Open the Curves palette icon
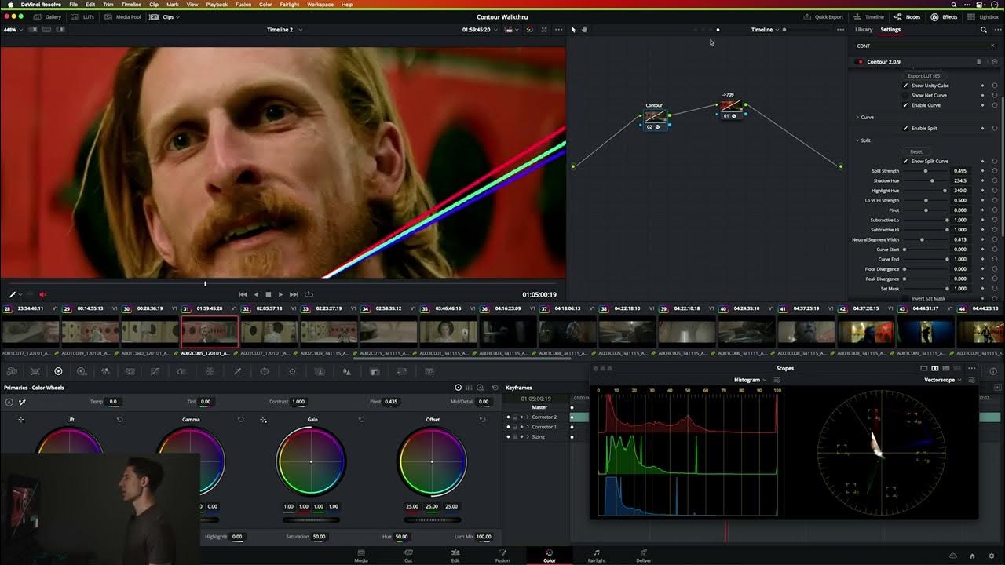1005x565 pixels. 154,370
